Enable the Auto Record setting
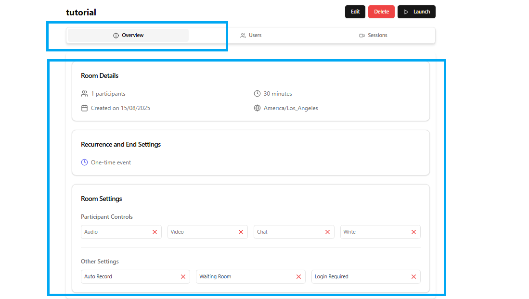The width and height of the screenshot is (529, 299). coord(183,276)
